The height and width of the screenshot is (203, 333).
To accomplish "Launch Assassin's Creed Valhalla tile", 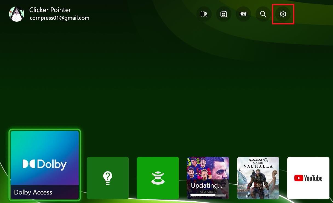I will (258, 178).
